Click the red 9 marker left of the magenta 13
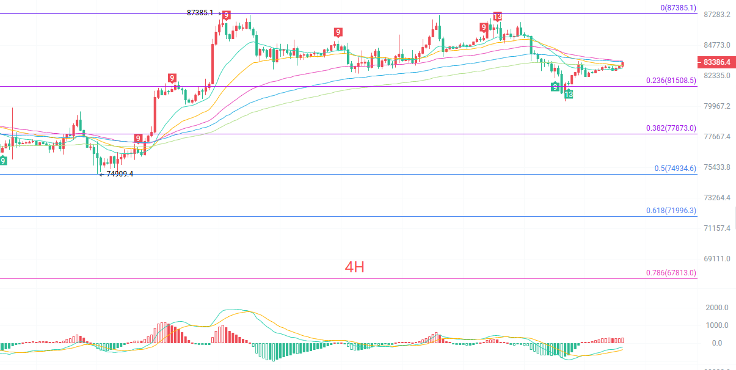 click(x=484, y=27)
